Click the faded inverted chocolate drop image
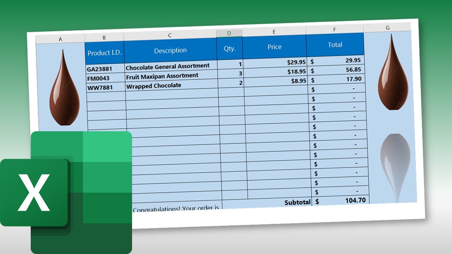 click(x=396, y=168)
